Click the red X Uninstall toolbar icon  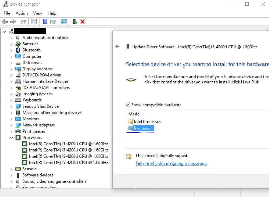(x=83, y=22)
